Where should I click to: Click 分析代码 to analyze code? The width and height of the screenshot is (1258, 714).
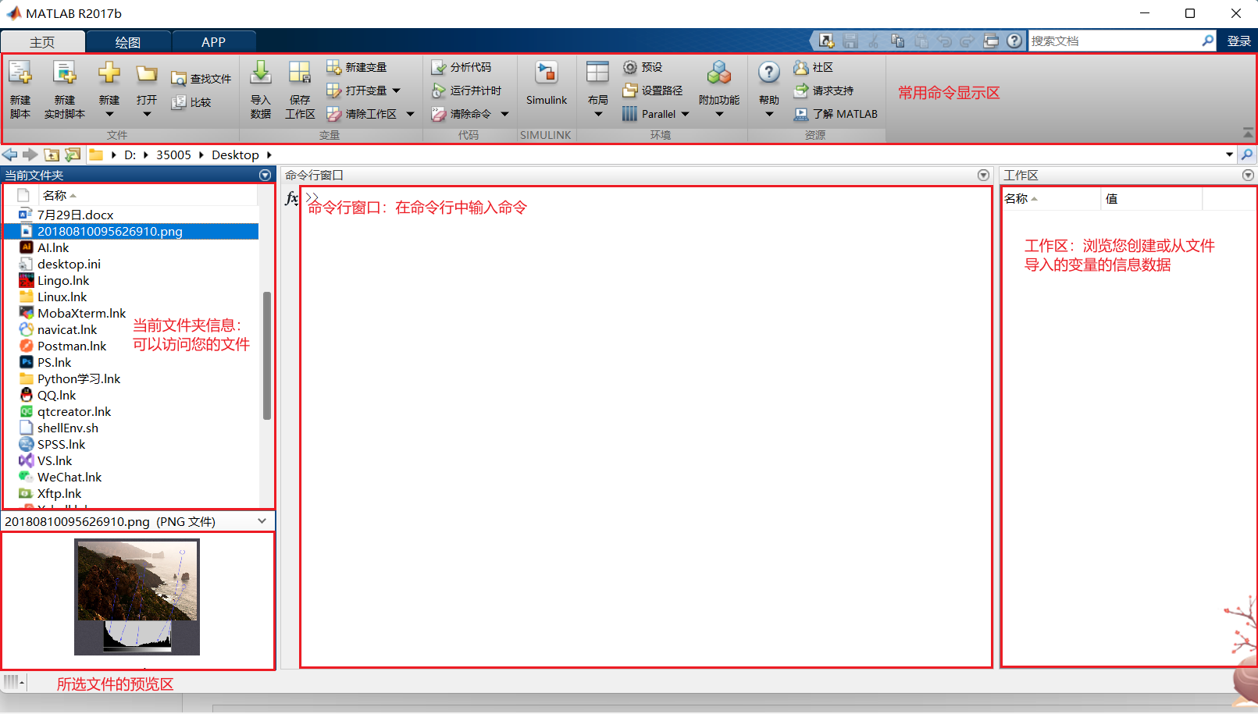pyautogui.click(x=462, y=67)
